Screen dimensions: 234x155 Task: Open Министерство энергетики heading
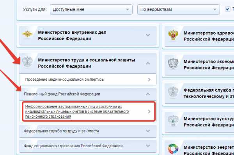tap(209, 150)
